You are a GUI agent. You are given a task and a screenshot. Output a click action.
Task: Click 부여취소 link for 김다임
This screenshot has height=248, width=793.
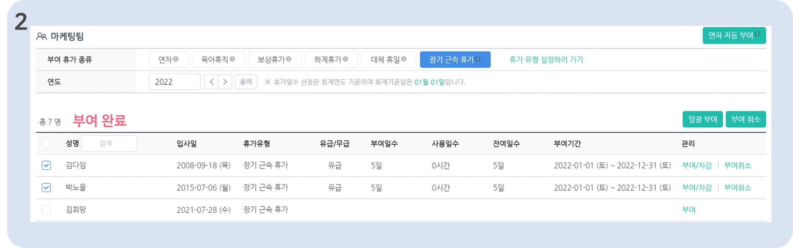pos(738,165)
